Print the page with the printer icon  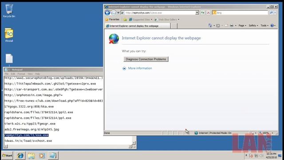tap(232, 26)
